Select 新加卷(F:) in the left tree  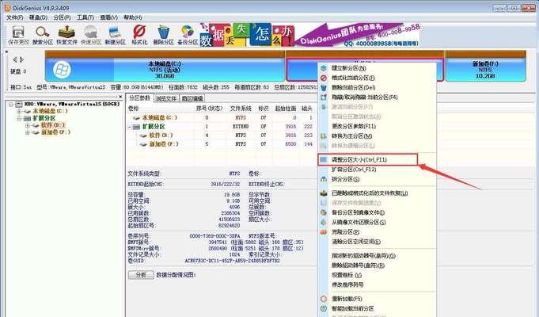click(x=55, y=132)
